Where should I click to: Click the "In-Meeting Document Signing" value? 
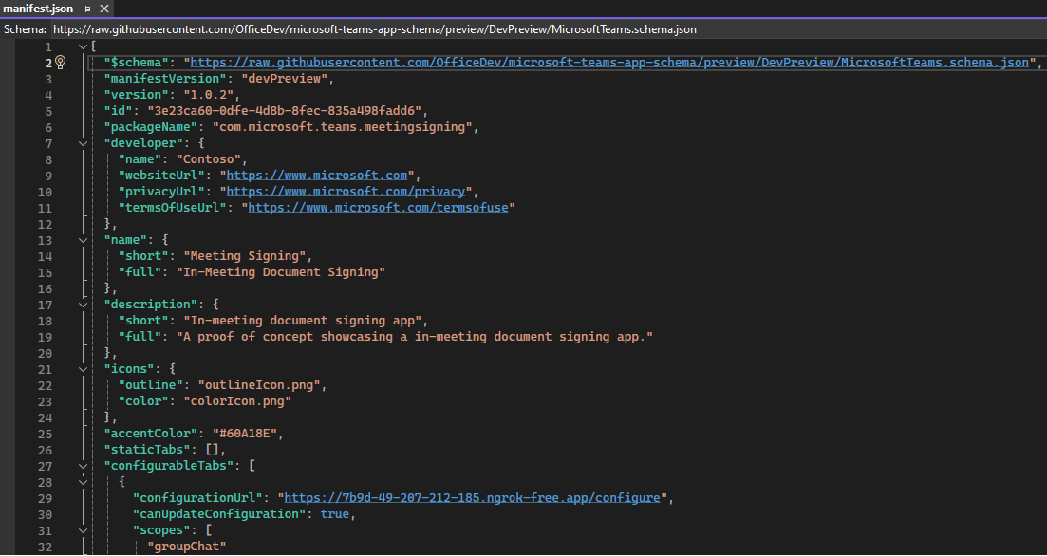tap(280, 272)
